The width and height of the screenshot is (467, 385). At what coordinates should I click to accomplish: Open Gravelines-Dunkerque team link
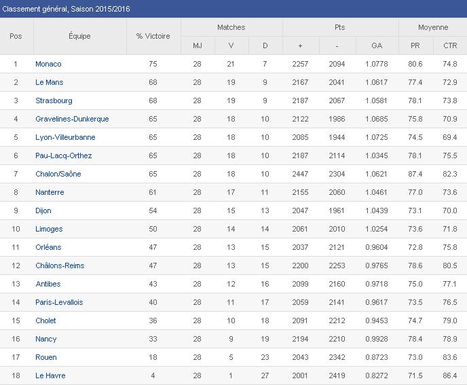(x=72, y=119)
